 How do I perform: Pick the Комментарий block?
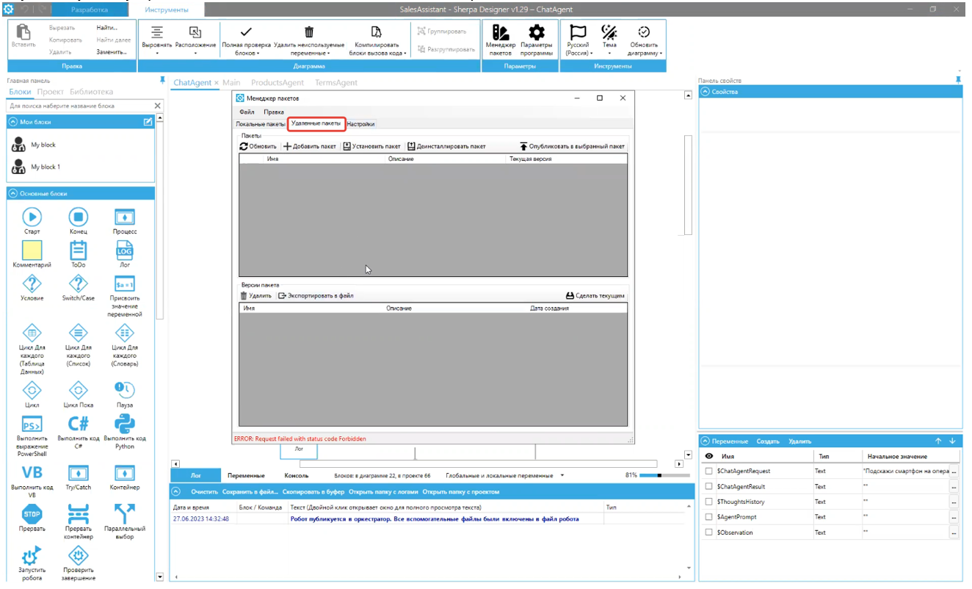(32, 253)
